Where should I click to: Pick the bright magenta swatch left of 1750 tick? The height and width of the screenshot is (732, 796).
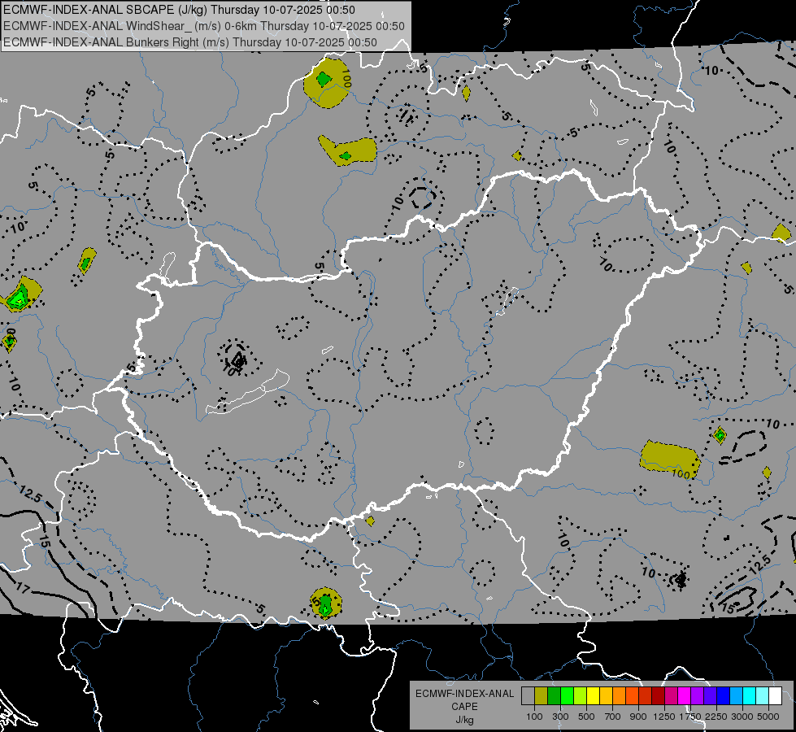click(685, 695)
